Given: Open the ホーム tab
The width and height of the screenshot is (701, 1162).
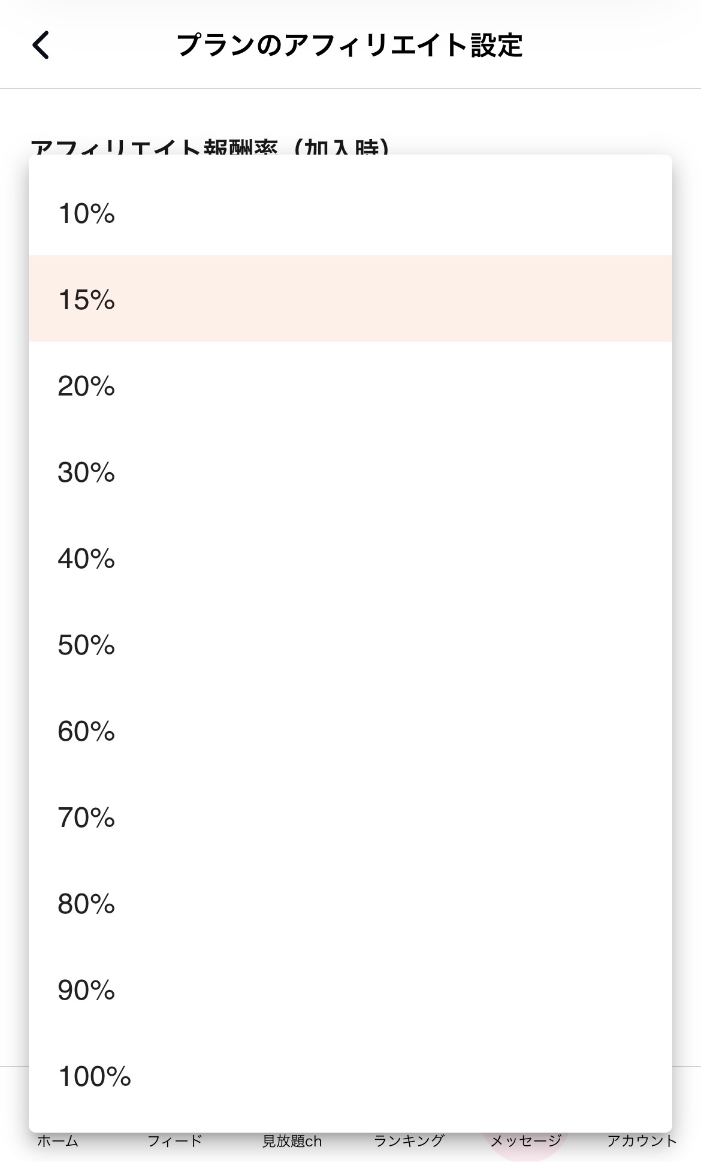Looking at the screenshot, I should click(x=58, y=1141).
